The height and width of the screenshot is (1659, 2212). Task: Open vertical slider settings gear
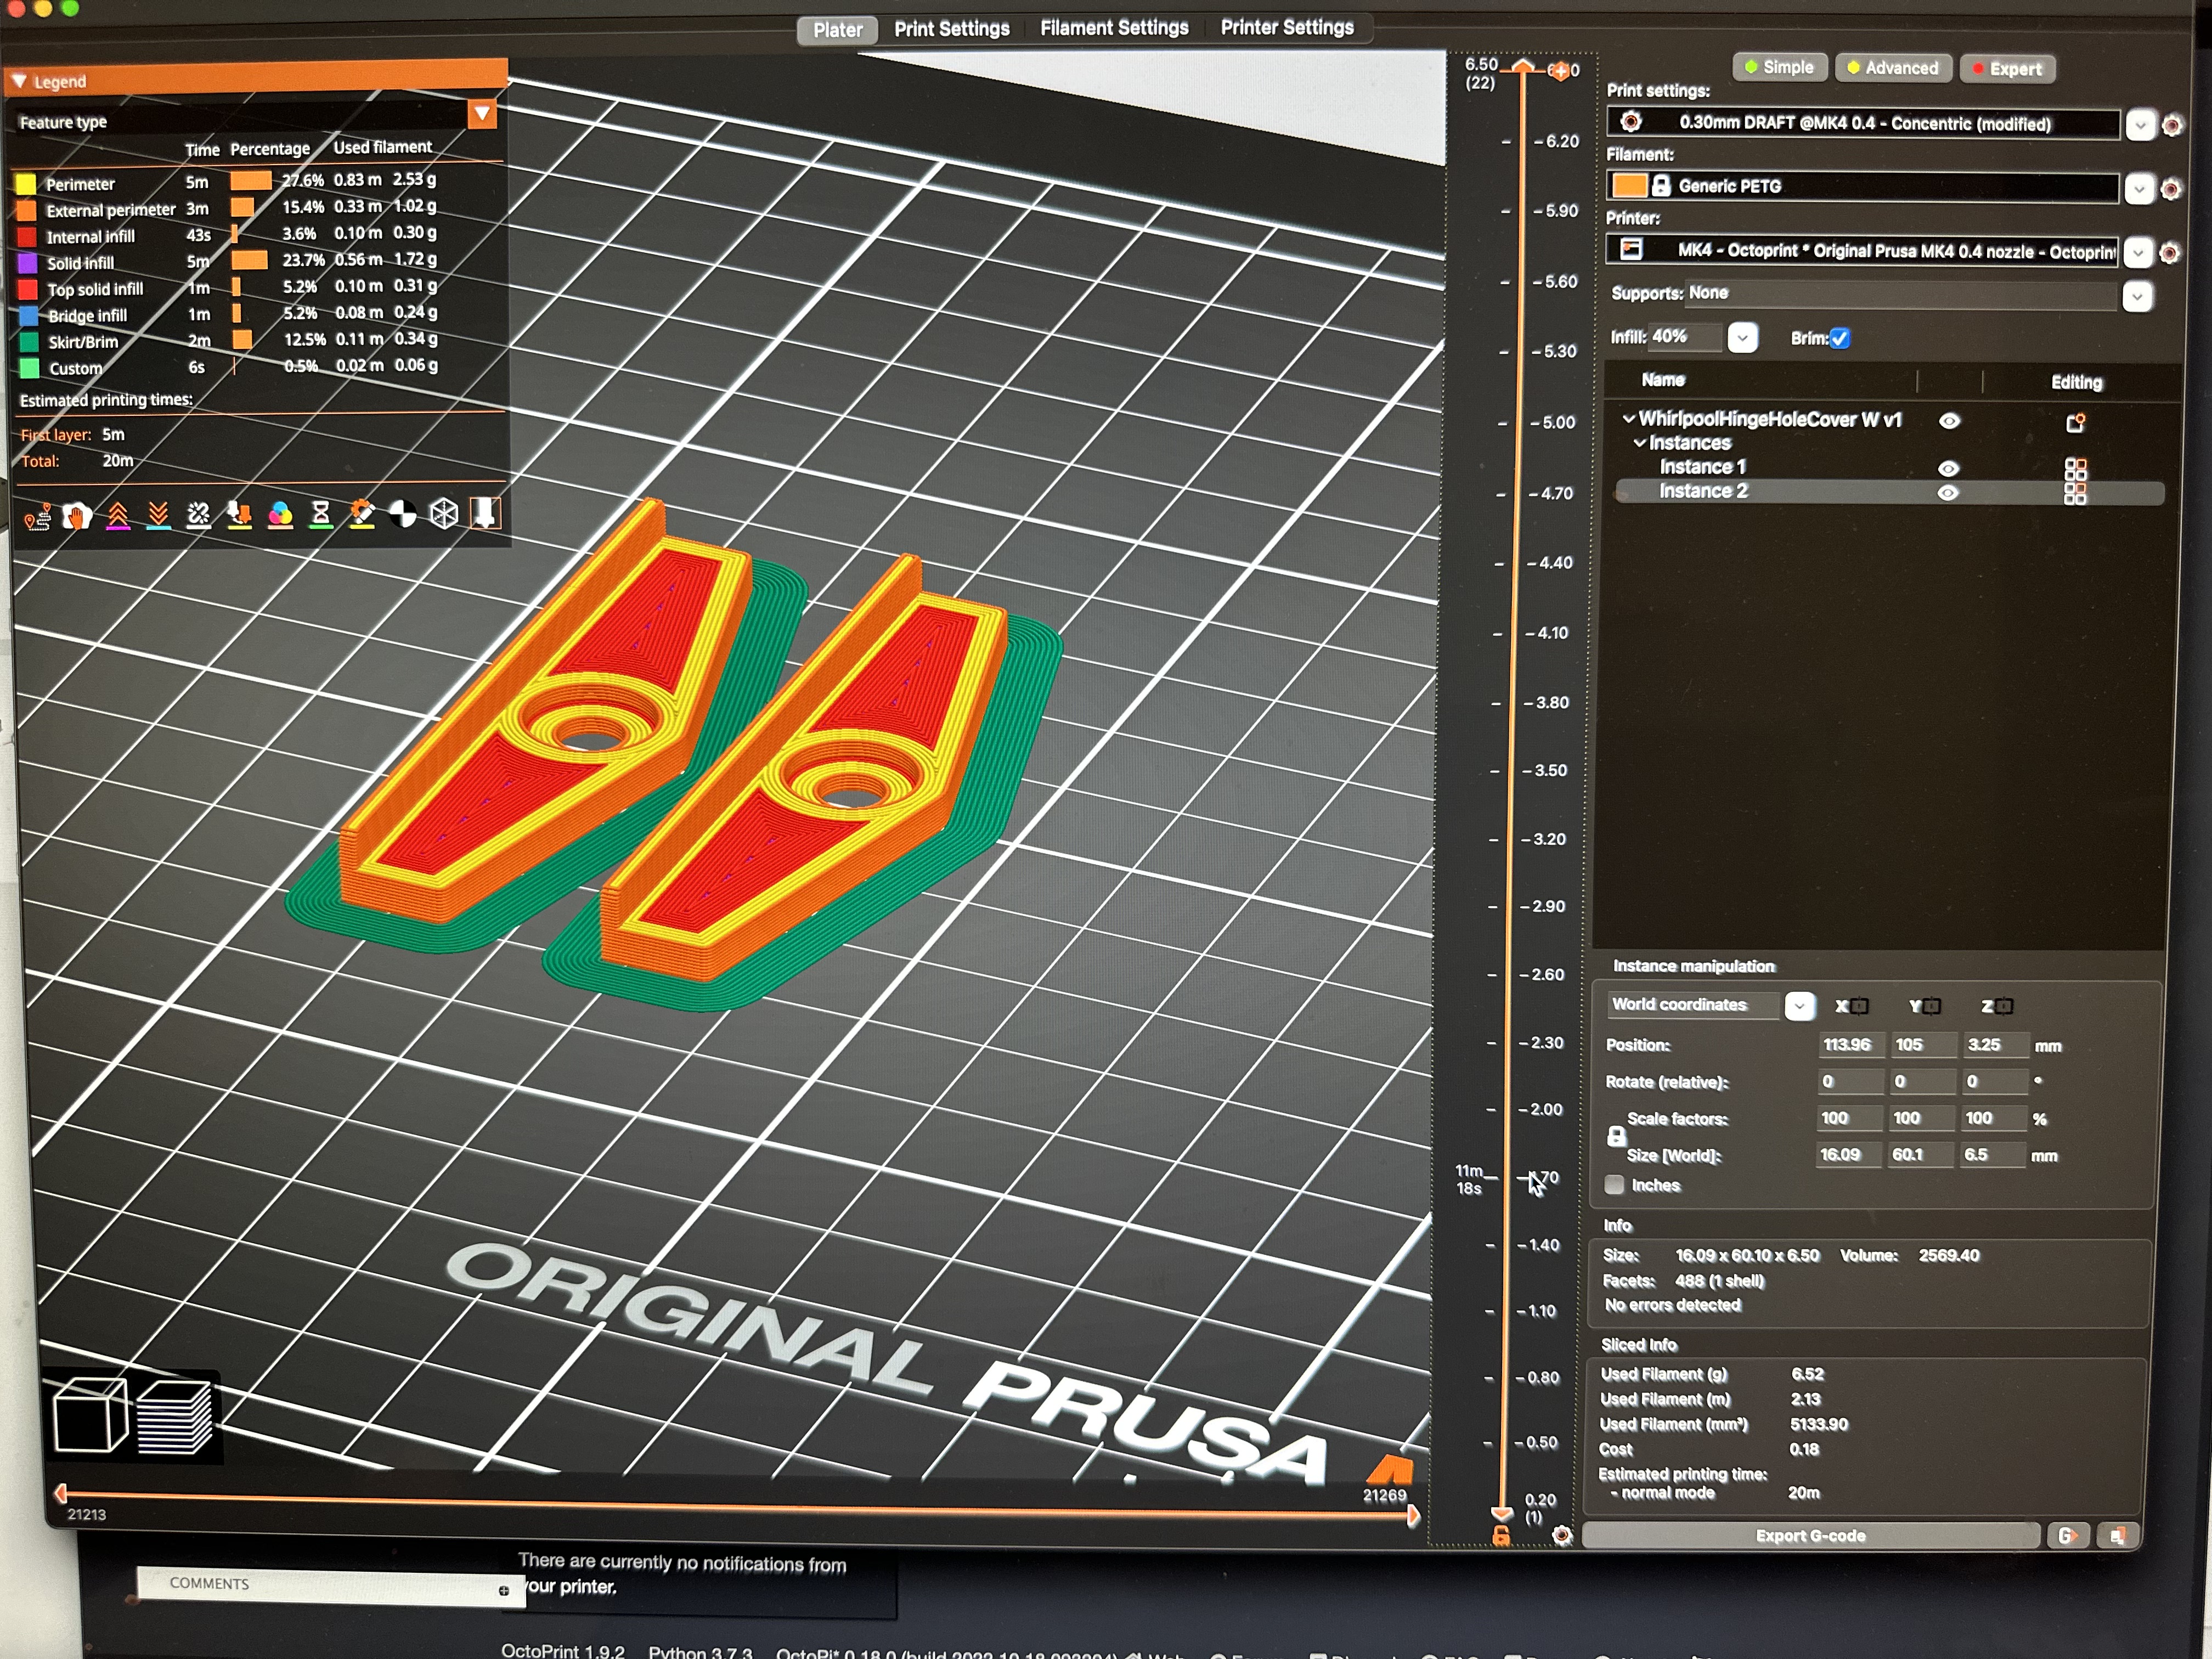tap(1562, 1535)
